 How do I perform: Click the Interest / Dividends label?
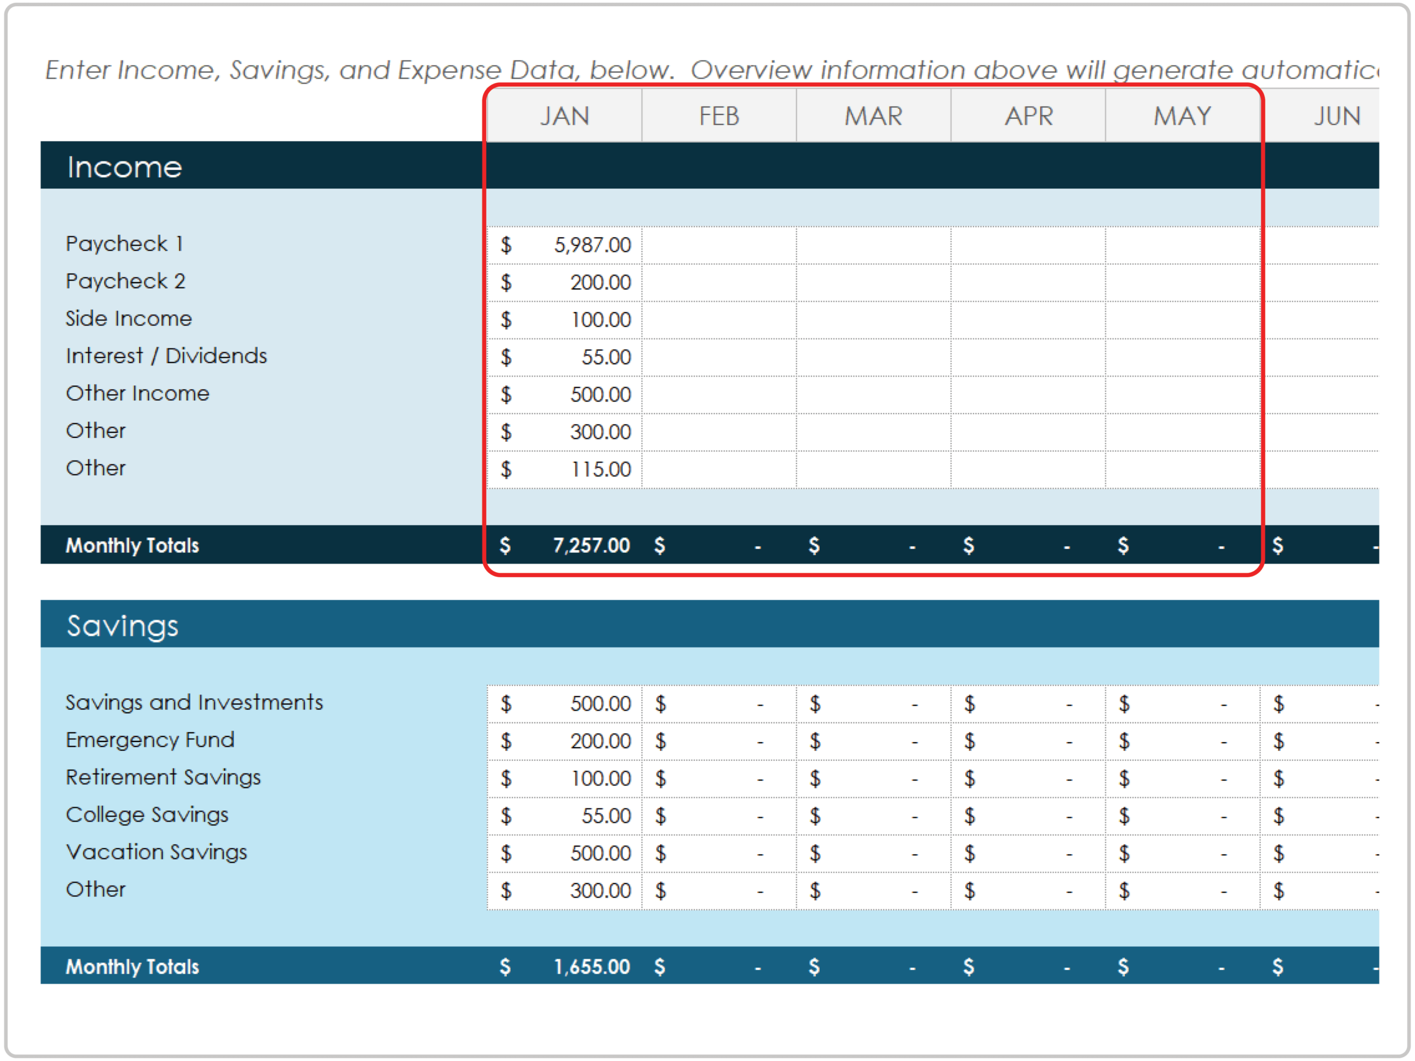click(x=166, y=356)
